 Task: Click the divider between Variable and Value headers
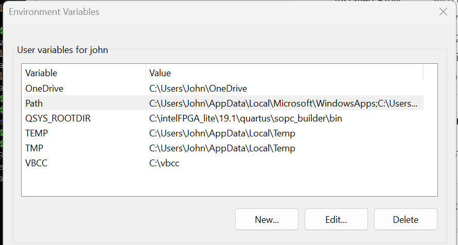146,73
